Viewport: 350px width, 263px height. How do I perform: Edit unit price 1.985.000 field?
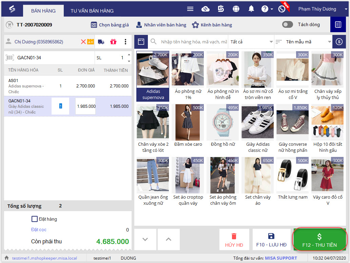pos(86,106)
